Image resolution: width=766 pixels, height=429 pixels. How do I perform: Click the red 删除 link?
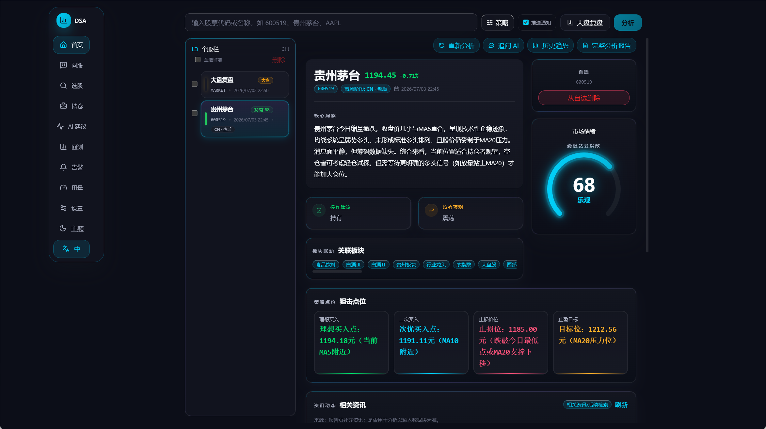(x=279, y=60)
